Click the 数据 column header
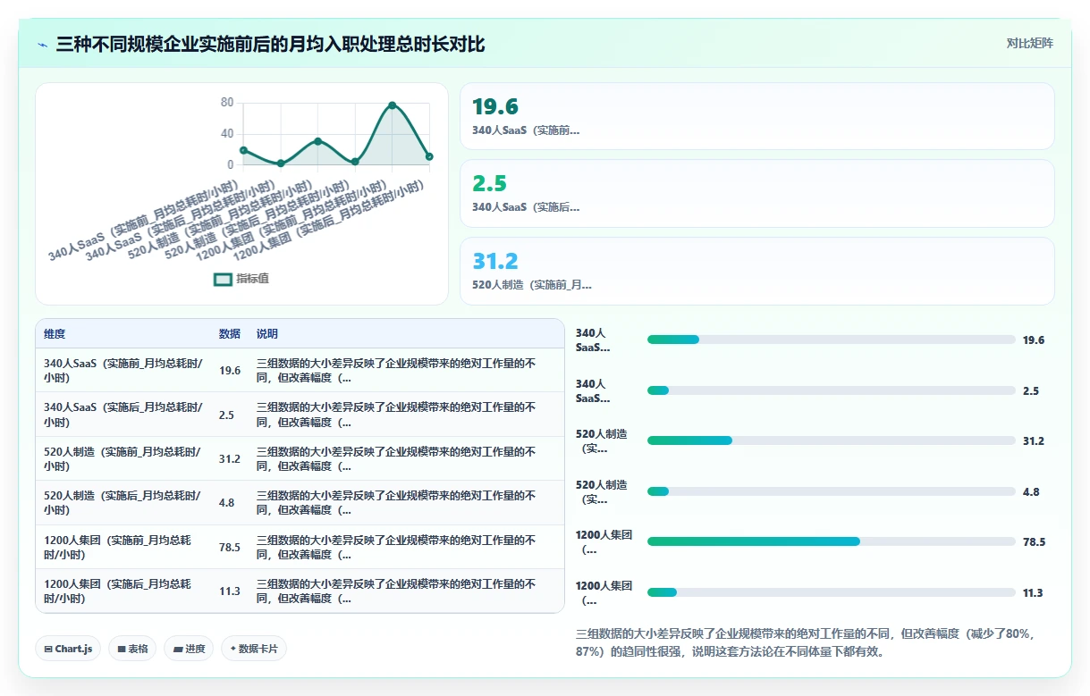 tap(230, 333)
